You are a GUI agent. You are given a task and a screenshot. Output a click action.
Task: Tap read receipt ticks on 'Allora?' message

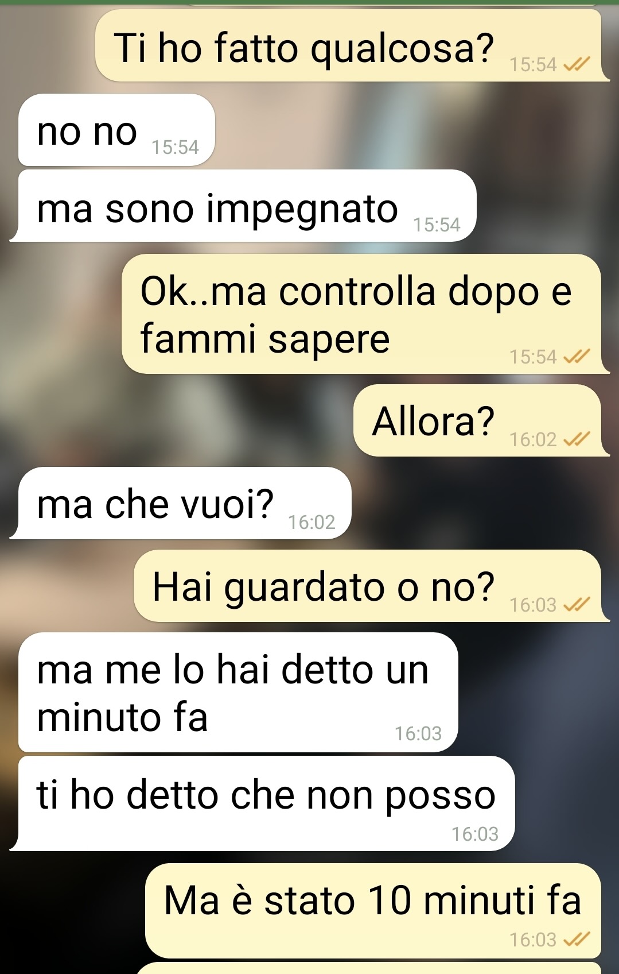click(x=576, y=440)
